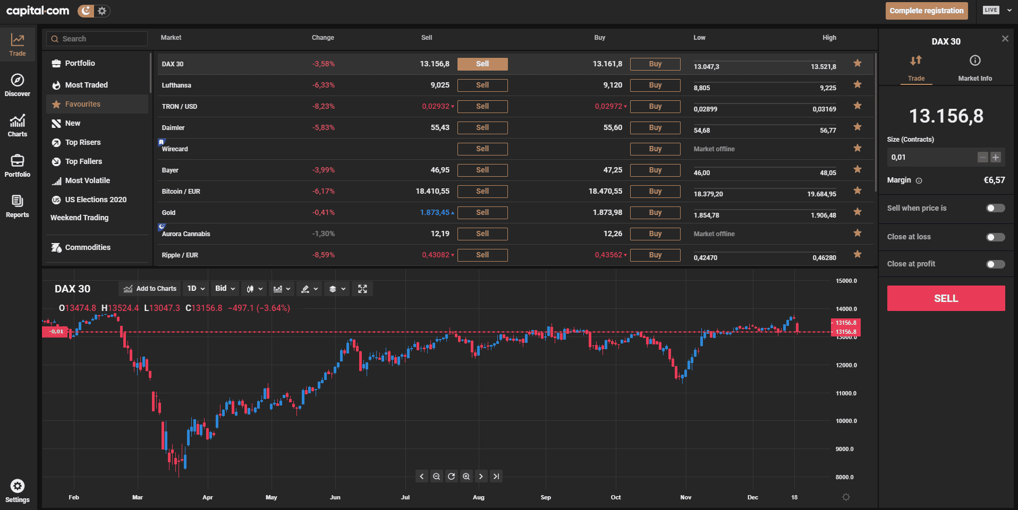This screenshot has height=510, width=1018.
Task: Move chart left with the arrow button
Action: tap(421, 476)
